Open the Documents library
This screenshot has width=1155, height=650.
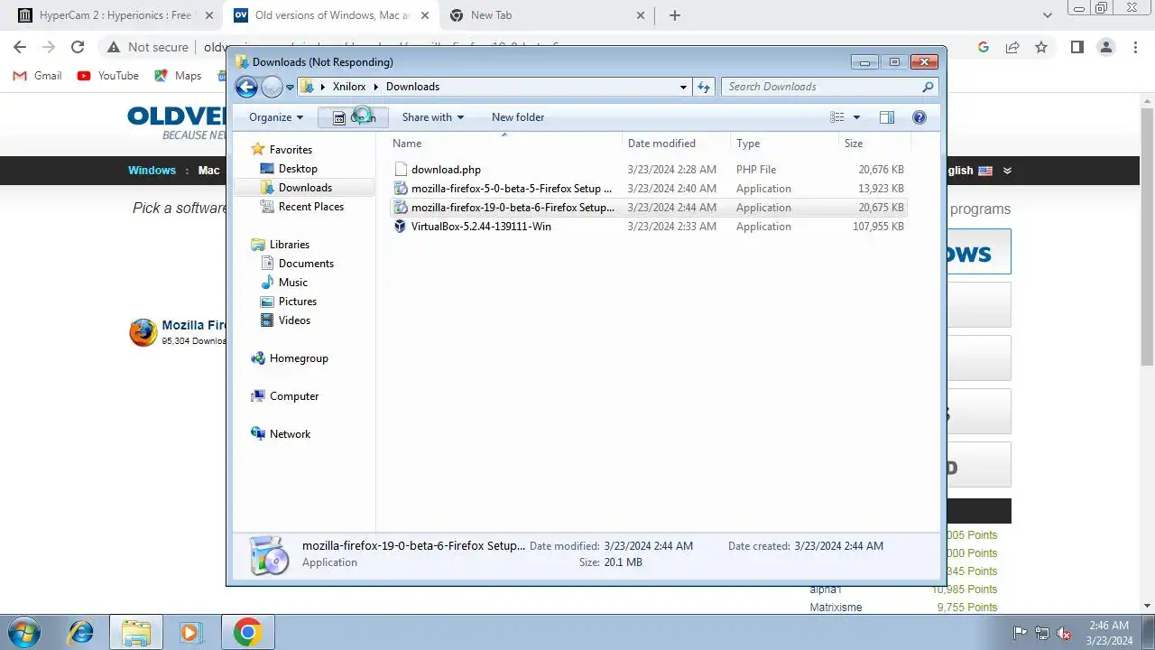306,264
